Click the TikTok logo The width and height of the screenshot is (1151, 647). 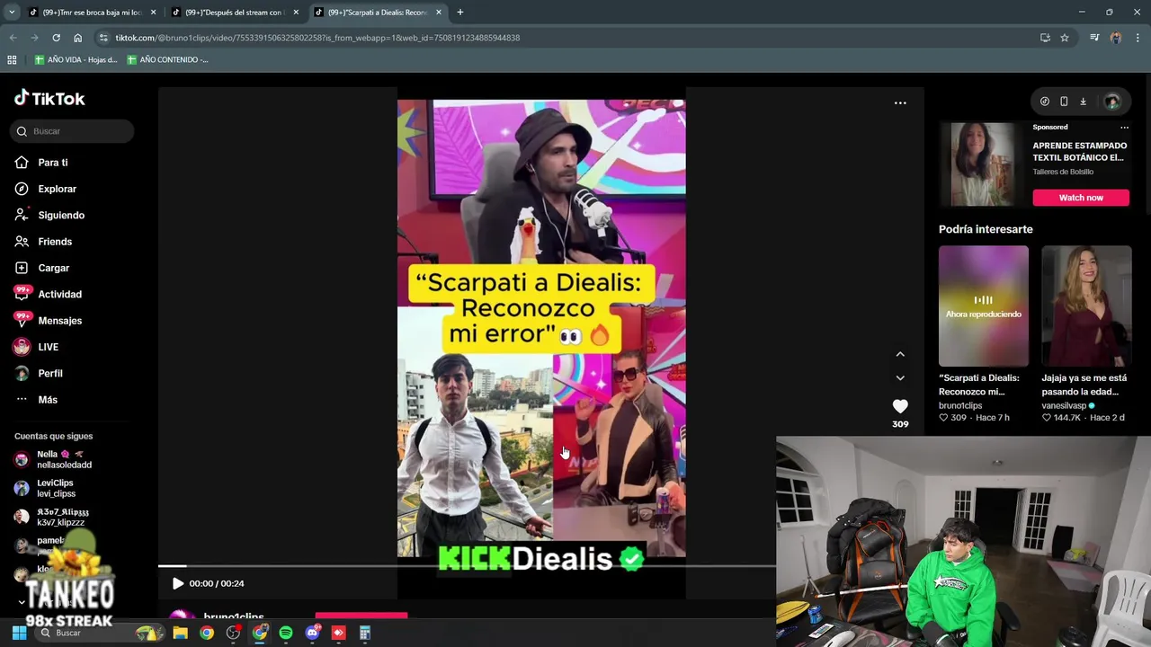pyautogui.click(x=49, y=99)
